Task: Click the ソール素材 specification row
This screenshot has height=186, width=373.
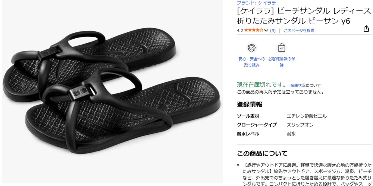Action: [282, 116]
